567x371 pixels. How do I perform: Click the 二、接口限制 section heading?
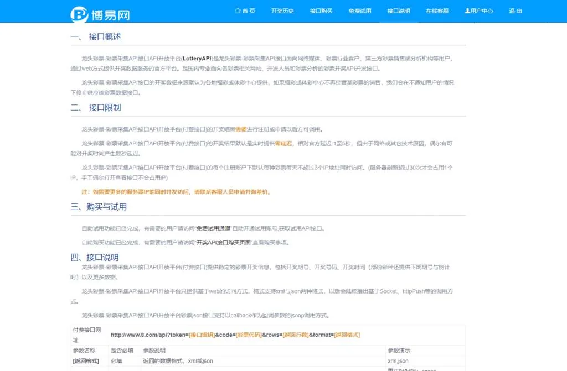click(x=96, y=108)
